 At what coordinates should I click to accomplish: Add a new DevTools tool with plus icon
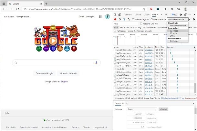[166, 14]
